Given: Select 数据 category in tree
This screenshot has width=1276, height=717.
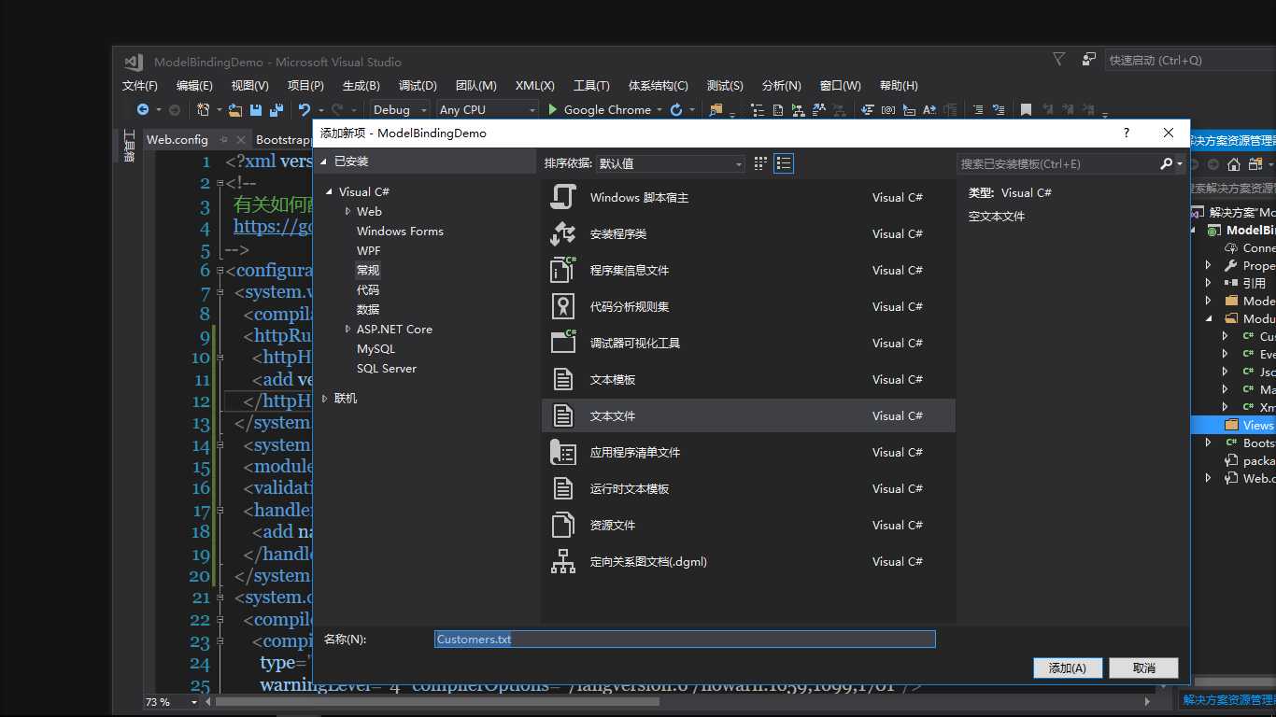Looking at the screenshot, I should [x=368, y=309].
